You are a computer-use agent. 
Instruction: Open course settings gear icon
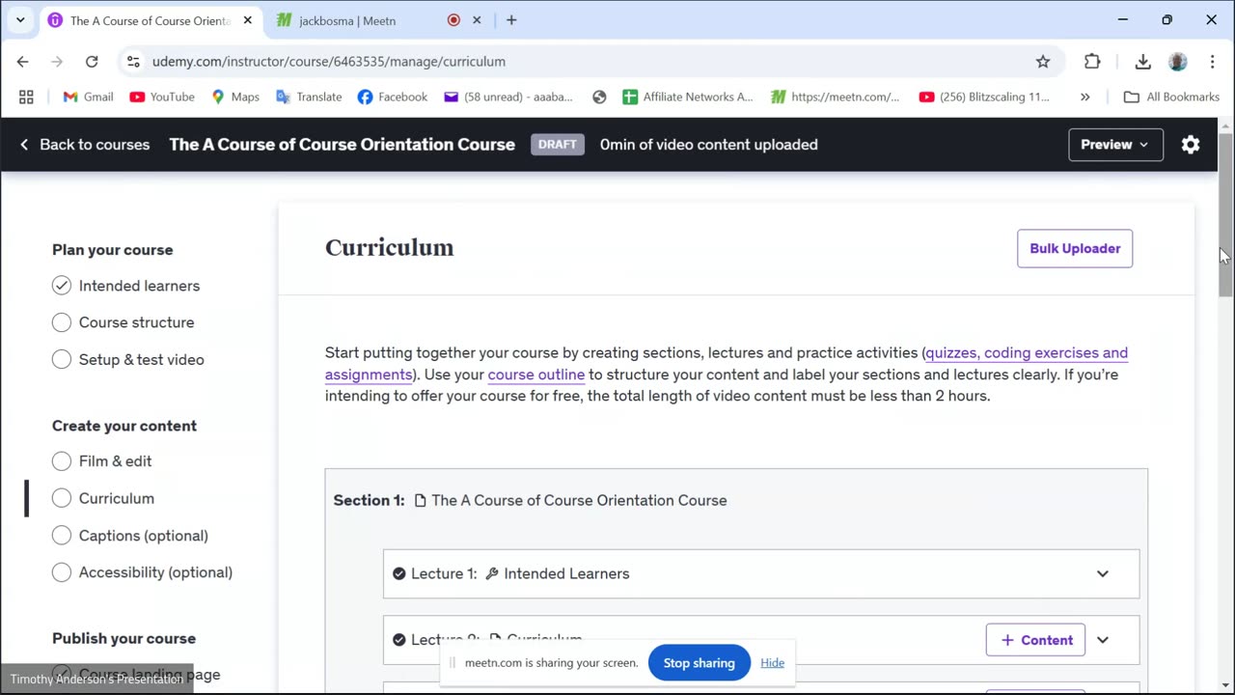click(1191, 145)
